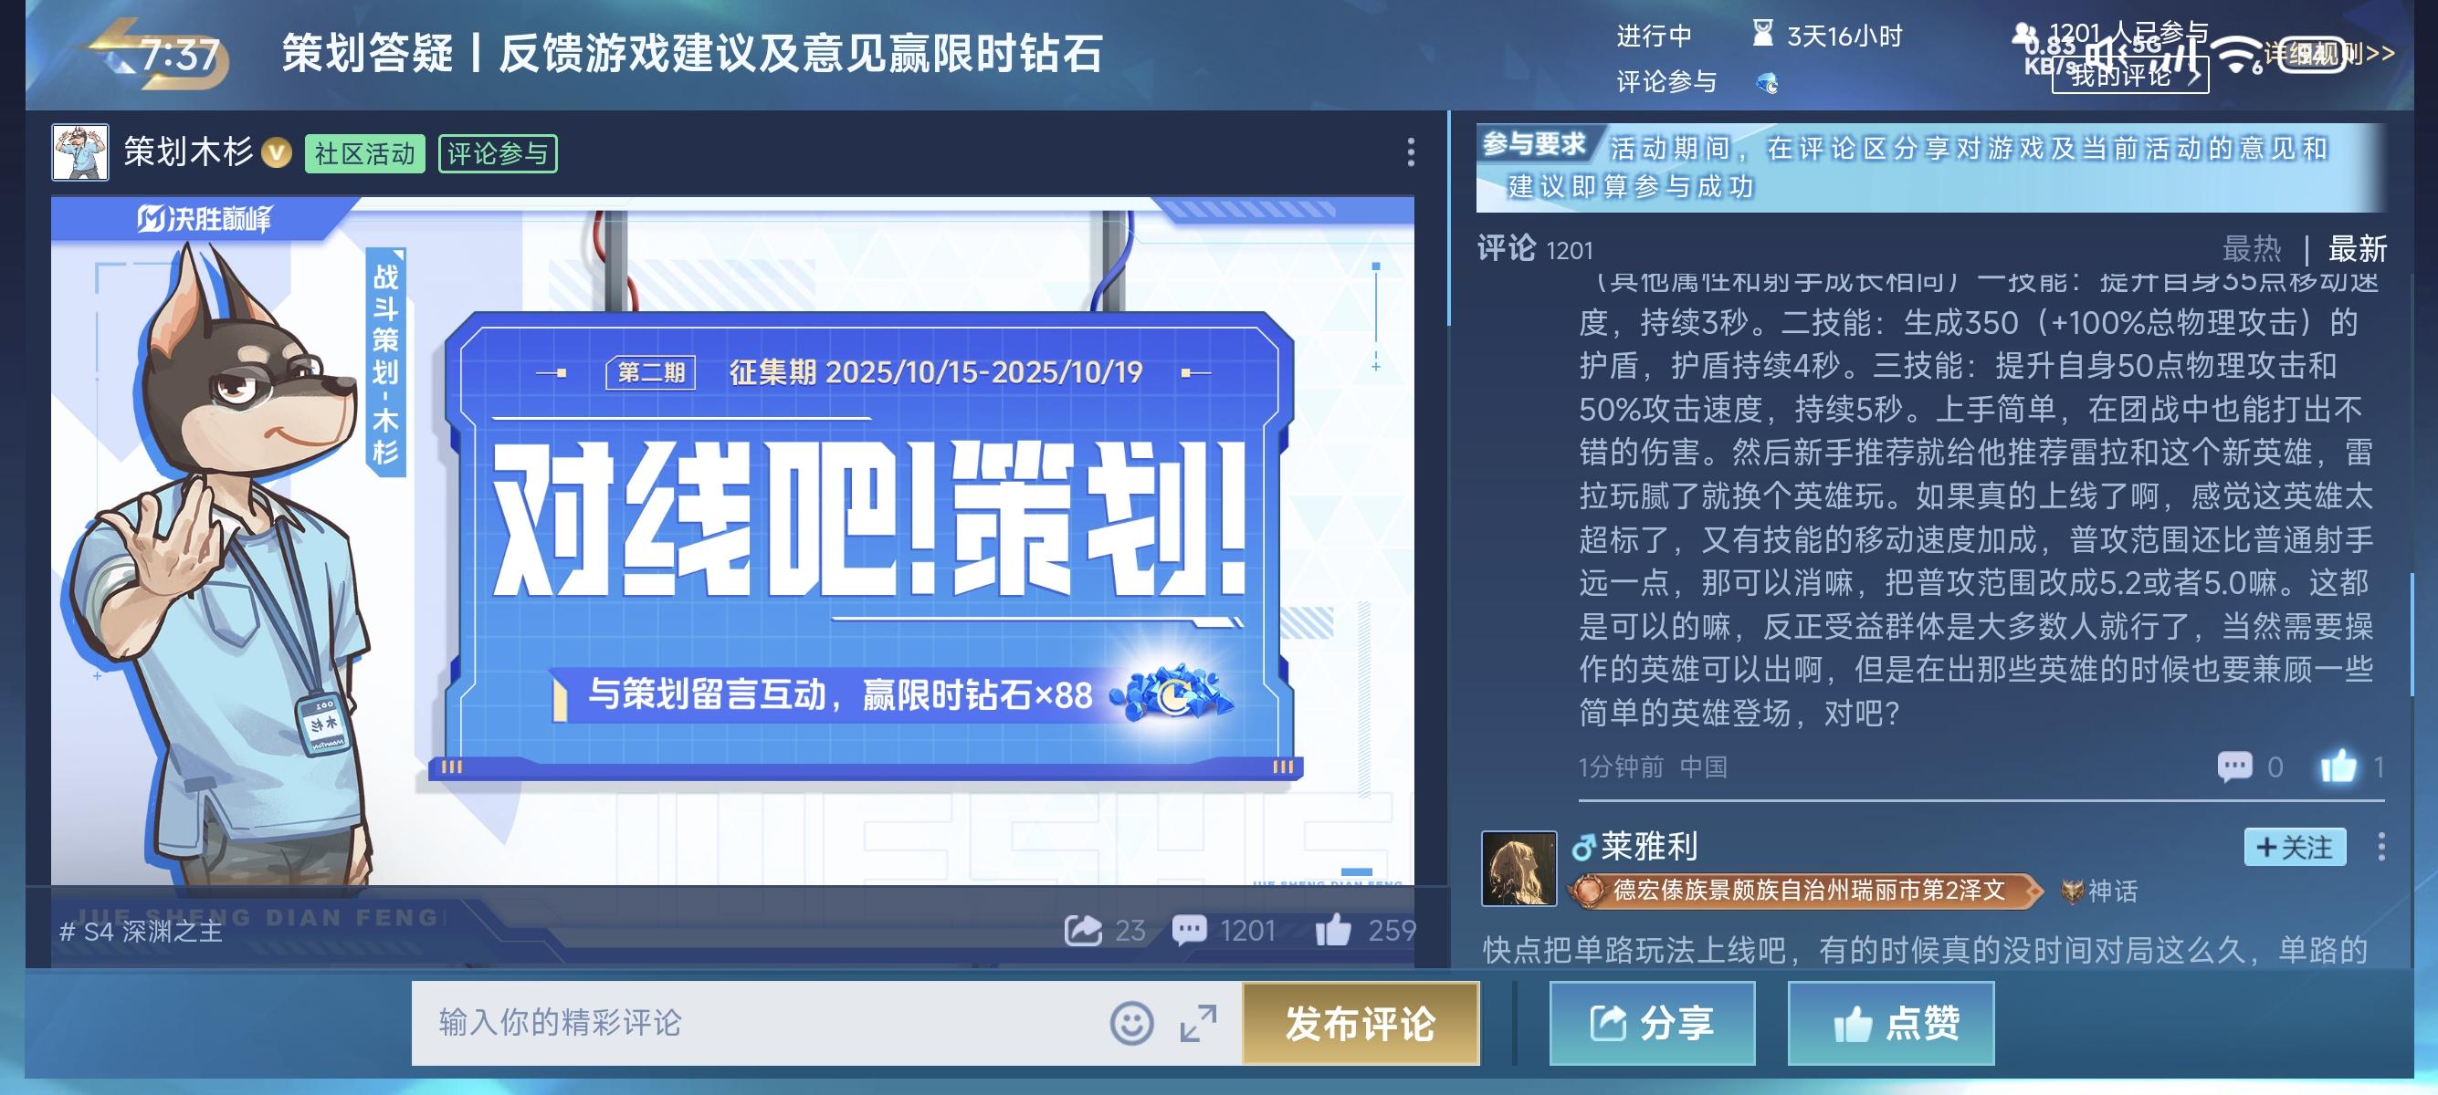This screenshot has height=1095, width=2438.
Task: Sort comments by 最热
Action: (x=2251, y=249)
